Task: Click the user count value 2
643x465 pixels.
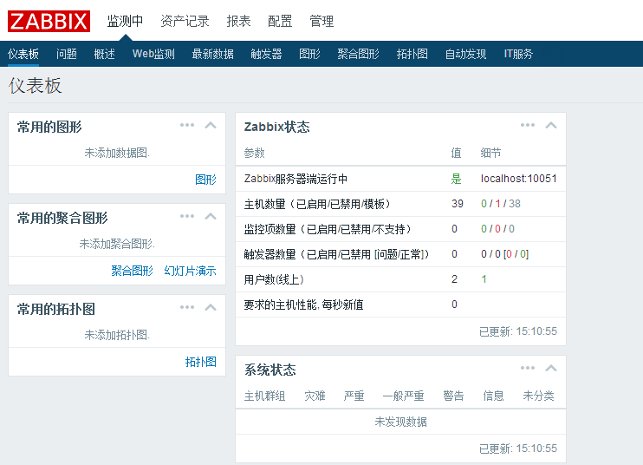Action: pyautogui.click(x=454, y=279)
